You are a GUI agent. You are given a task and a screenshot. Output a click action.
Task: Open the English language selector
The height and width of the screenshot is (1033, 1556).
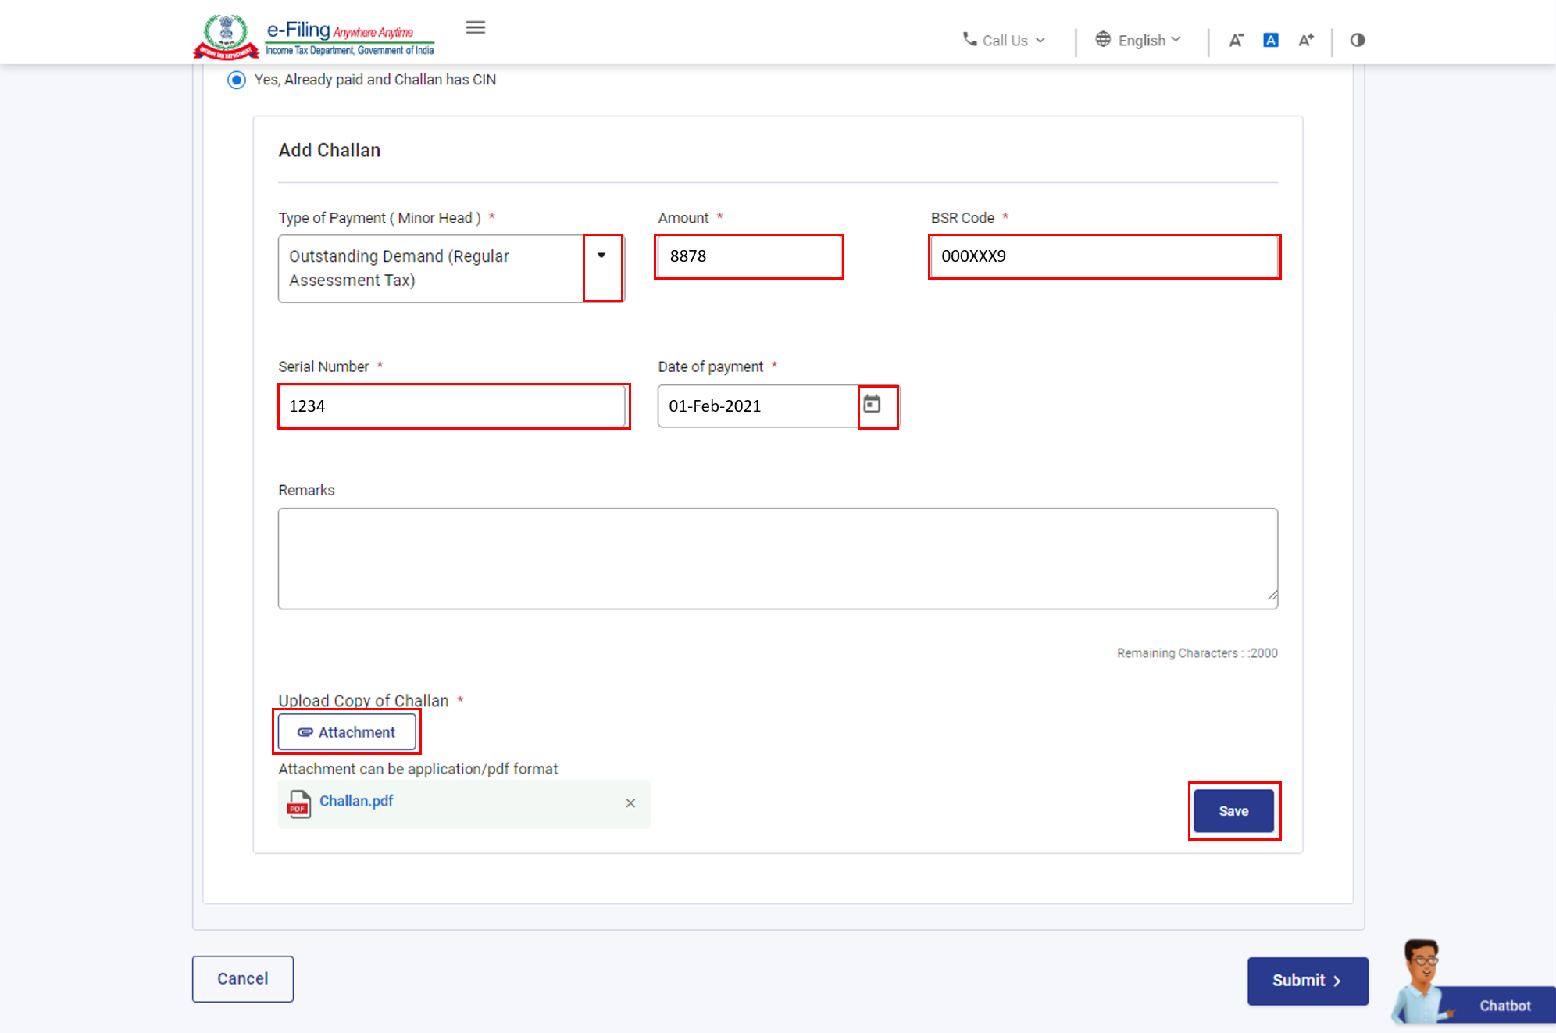(1138, 41)
